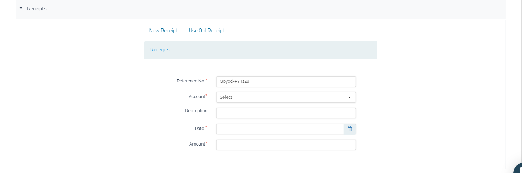Click the Description field label
The width and height of the screenshot is (522, 173).
pos(196,111)
